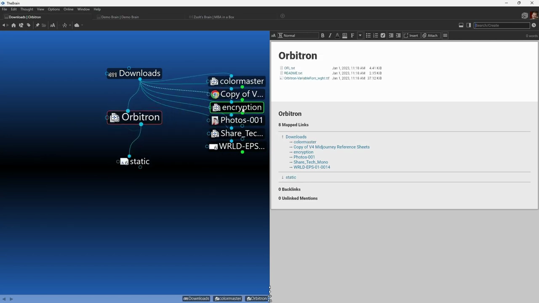The height and width of the screenshot is (303, 539).
Task: Click the decrease indent icon
Action: (x=391, y=36)
